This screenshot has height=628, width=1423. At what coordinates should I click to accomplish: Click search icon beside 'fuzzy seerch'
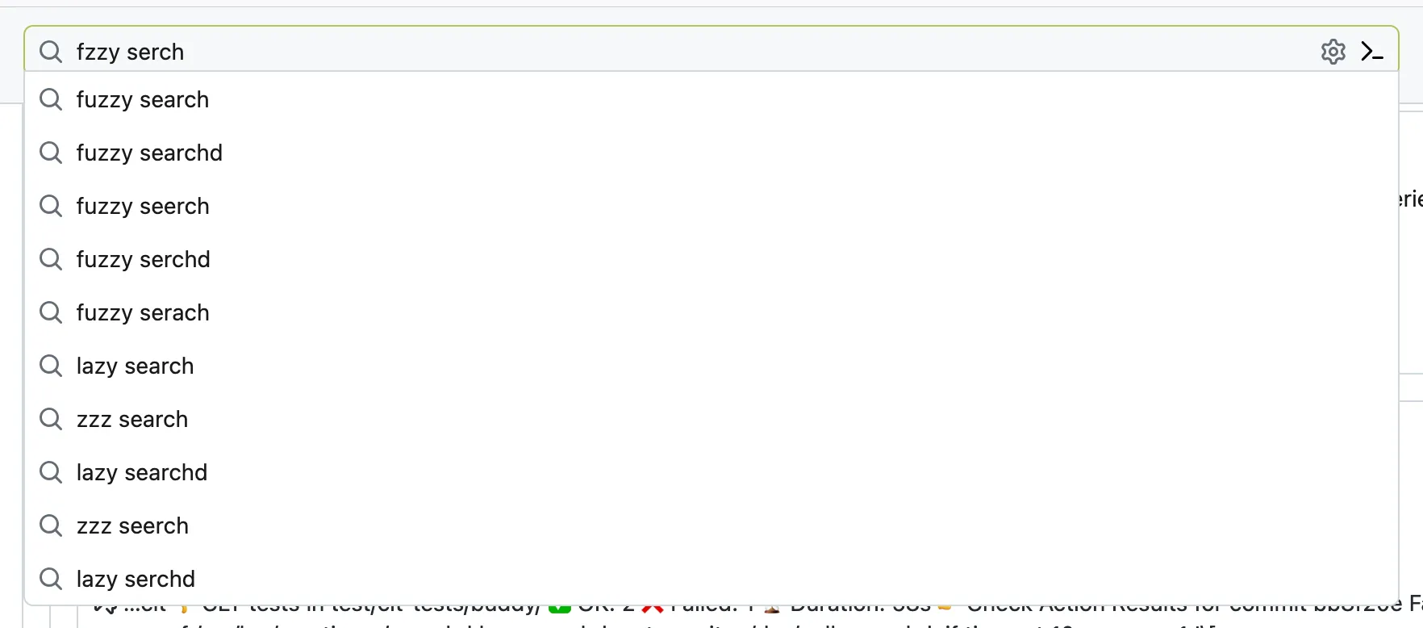pos(51,206)
